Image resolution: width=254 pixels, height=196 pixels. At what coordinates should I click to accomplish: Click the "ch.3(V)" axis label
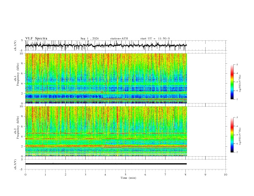click(x=15, y=164)
